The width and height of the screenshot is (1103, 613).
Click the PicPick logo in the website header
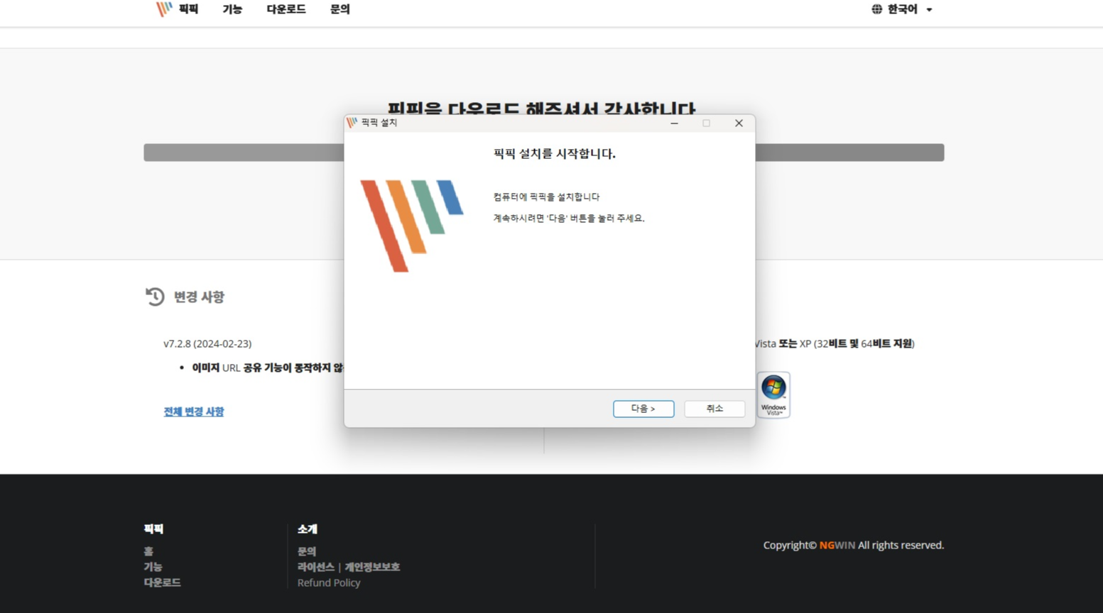164,9
